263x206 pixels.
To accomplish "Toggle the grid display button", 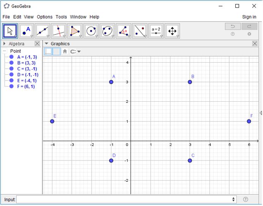I will pyautogui.click(x=57, y=52).
